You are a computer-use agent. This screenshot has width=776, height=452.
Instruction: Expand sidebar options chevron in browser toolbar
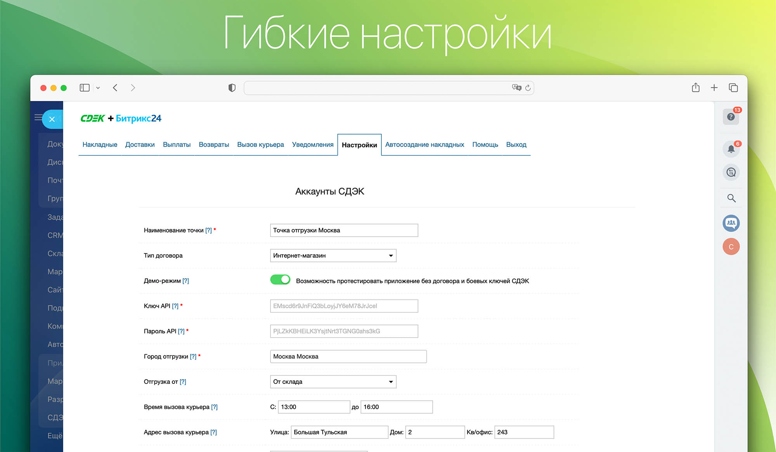coord(98,88)
